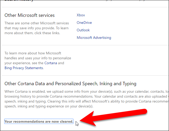Click the 'When Cortana is enabled' sentence
The width and height of the screenshot is (169, 131).
coord(39,92)
